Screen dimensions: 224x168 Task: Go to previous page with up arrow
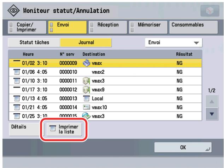click(x=212, y=102)
